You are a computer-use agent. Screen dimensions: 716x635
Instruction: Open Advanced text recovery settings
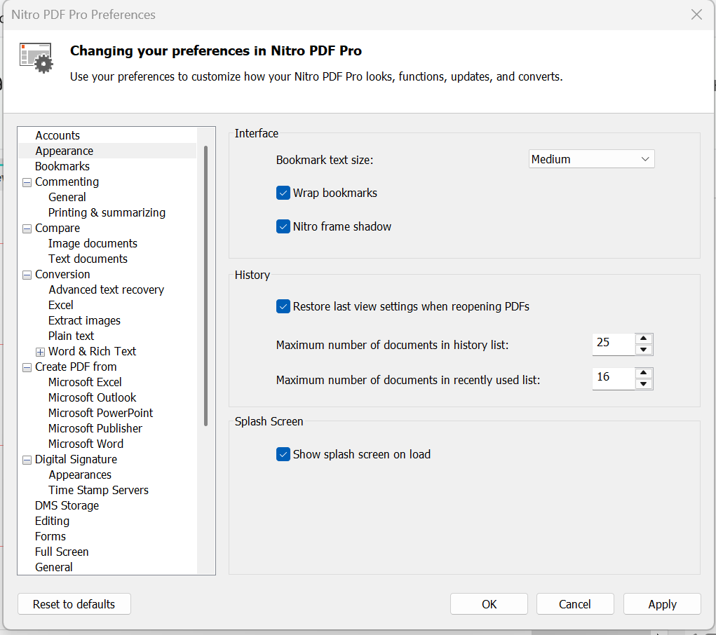[x=107, y=290]
